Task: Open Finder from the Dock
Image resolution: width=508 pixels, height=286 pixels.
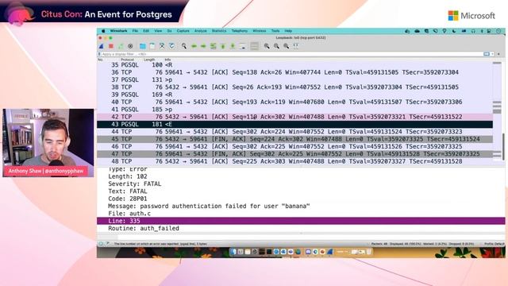Action: point(233,252)
